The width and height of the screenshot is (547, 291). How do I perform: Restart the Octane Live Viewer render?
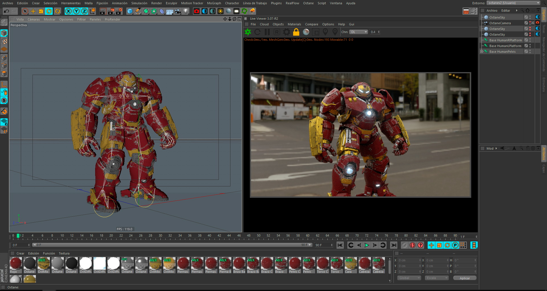tap(258, 32)
